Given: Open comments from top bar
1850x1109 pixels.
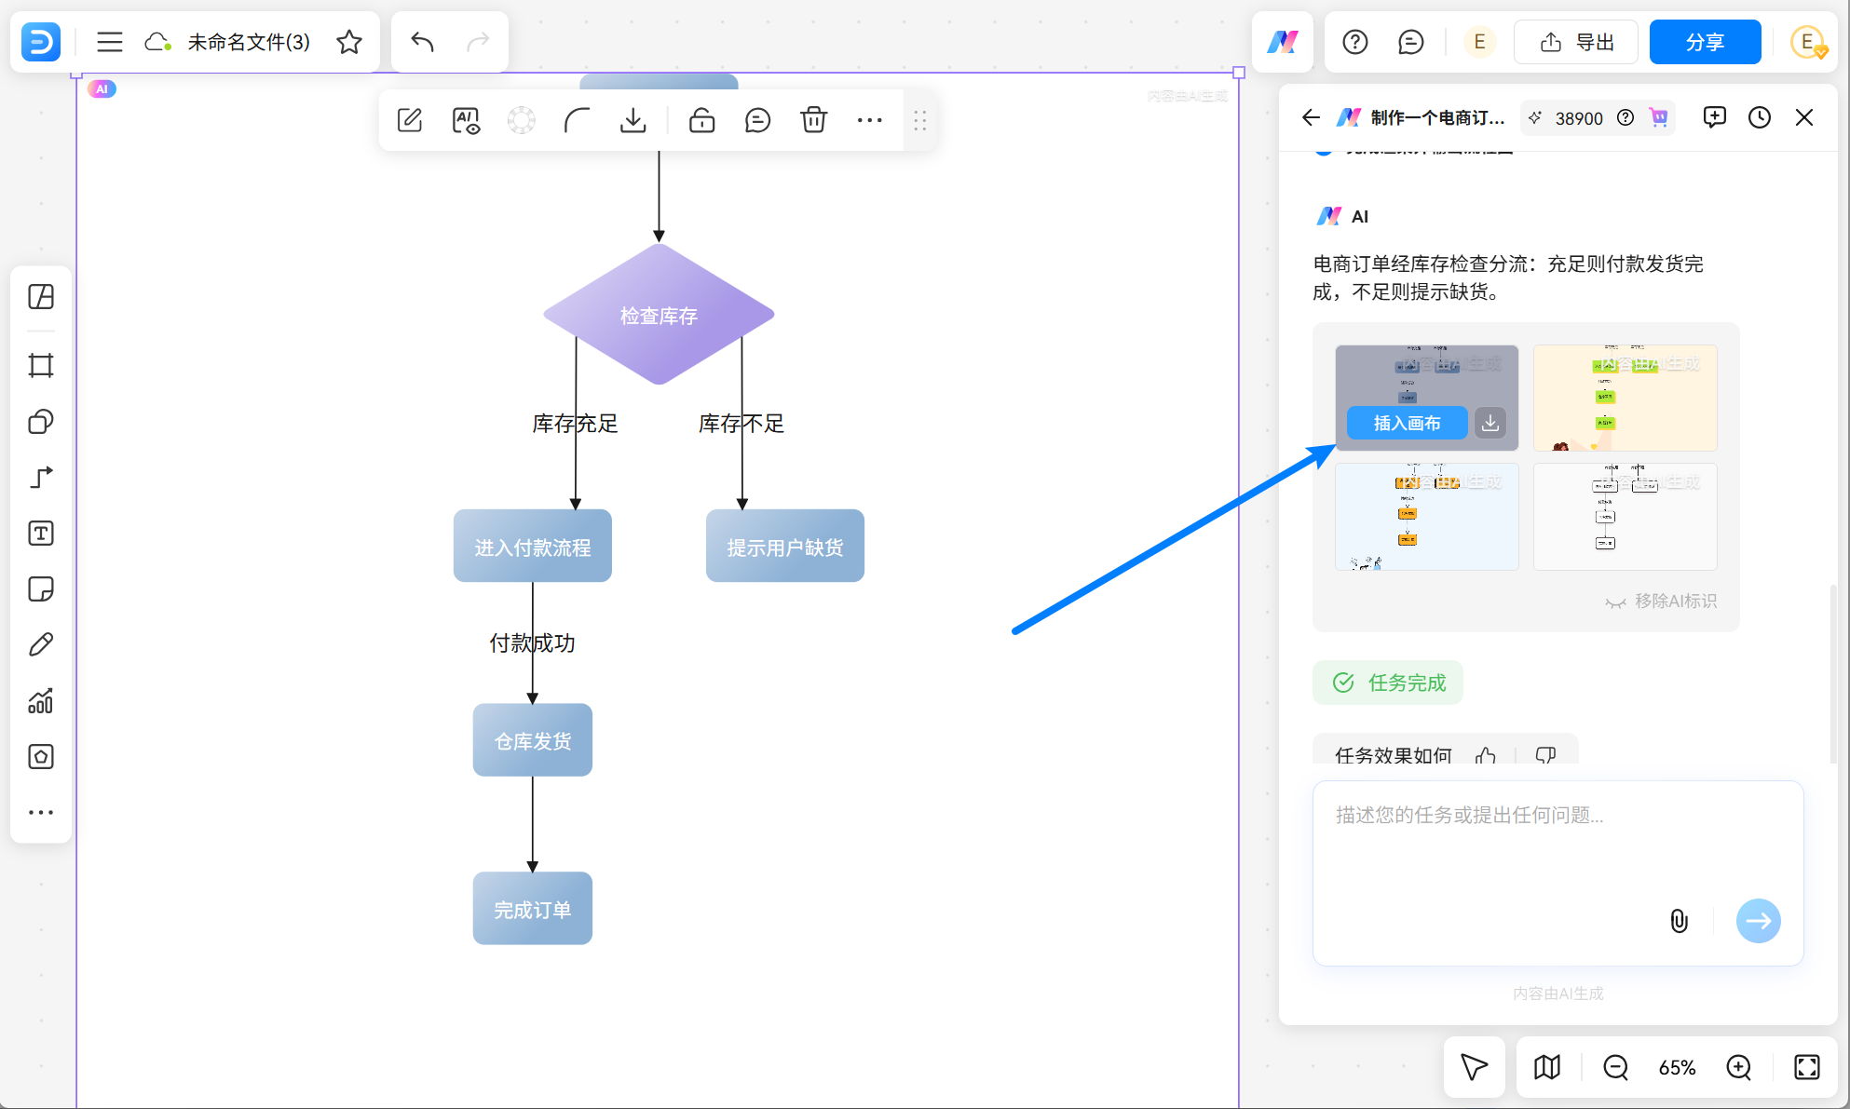Looking at the screenshot, I should tap(1411, 42).
